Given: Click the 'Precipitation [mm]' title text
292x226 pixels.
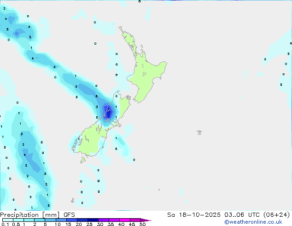Looking at the screenshot, I should pyautogui.click(x=30, y=215).
